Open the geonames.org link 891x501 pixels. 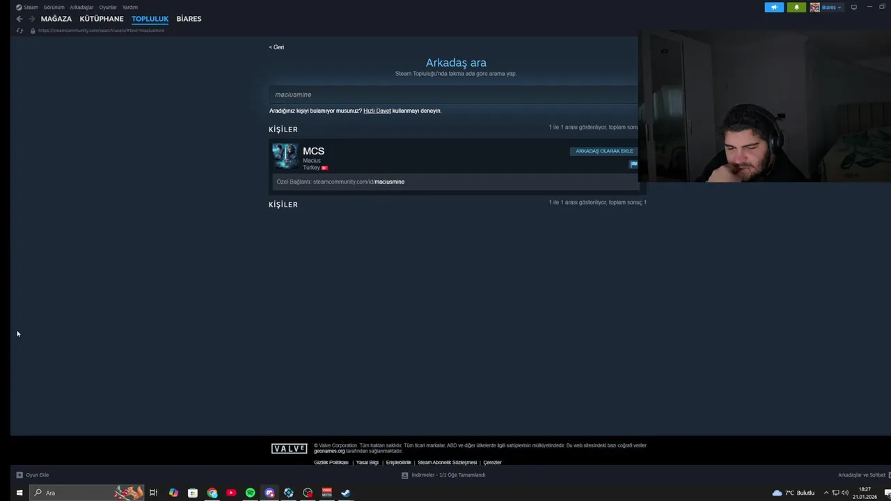click(329, 451)
